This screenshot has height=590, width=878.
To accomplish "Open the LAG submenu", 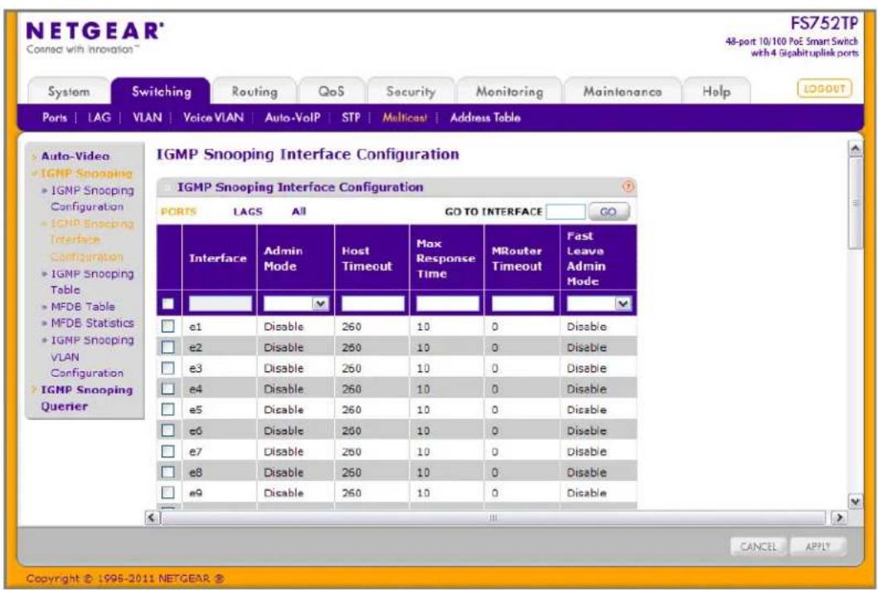I will [x=99, y=118].
